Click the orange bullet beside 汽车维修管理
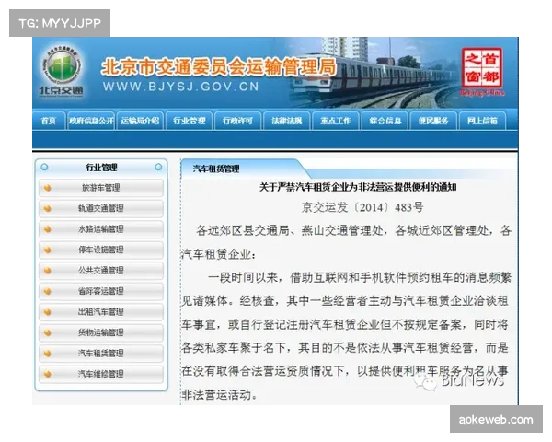 pyautogui.click(x=48, y=375)
